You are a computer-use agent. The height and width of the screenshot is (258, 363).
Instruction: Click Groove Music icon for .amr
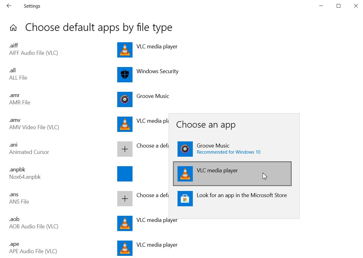(x=125, y=99)
